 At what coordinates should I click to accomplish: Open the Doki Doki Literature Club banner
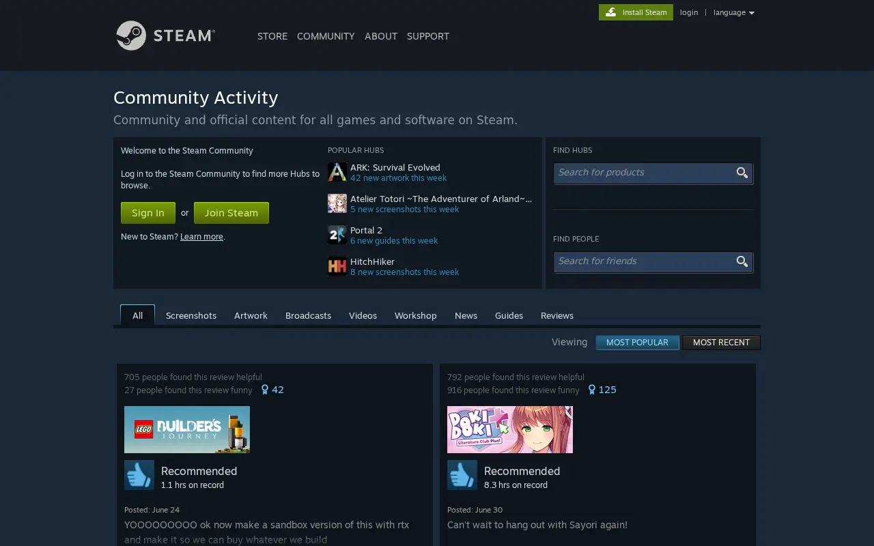tap(510, 429)
